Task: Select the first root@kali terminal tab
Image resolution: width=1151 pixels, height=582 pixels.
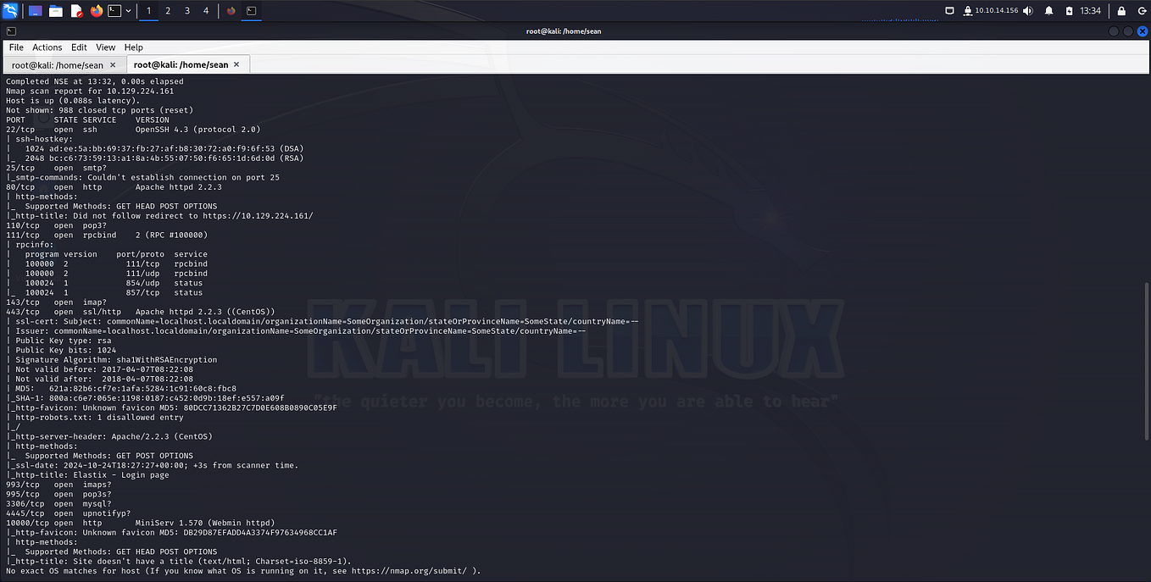Action: [57, 64]
